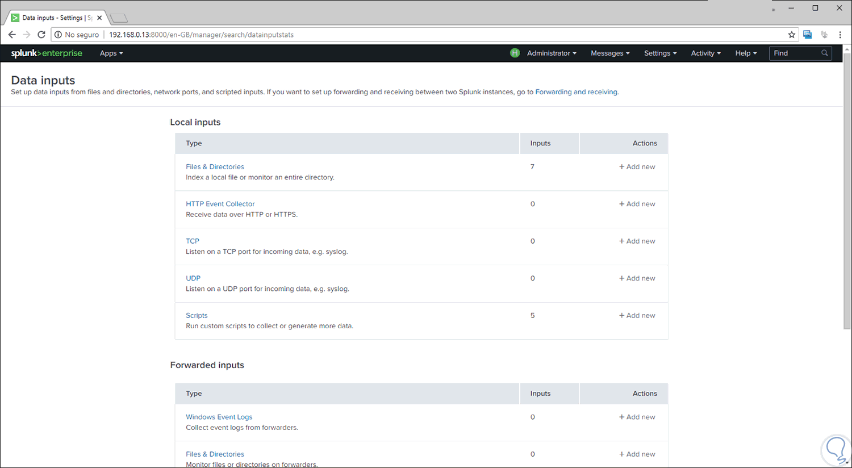Go back using the browser back arrow

click(12, 34)
